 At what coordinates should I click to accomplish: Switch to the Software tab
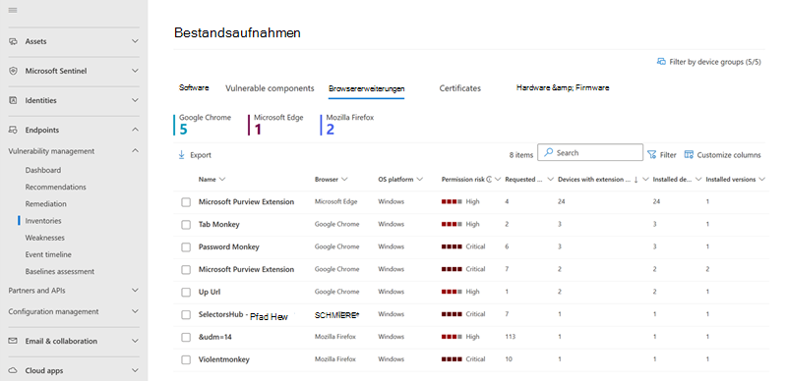tap(194, 87)
